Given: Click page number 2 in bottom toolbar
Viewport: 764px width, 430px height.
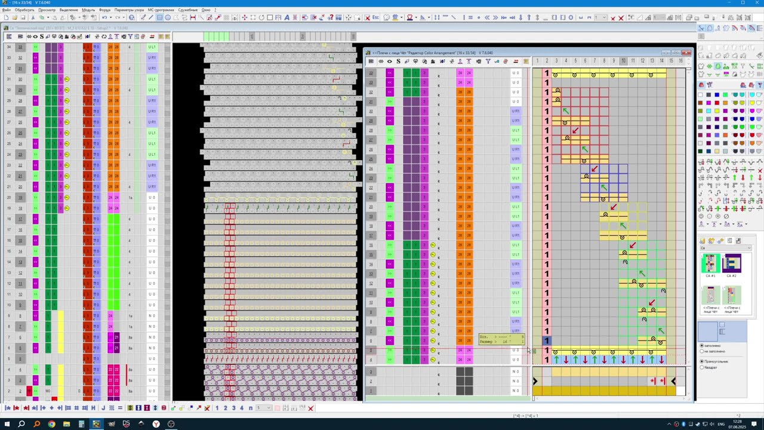Looking at the screenshot, I should click(x=226, y=408).
